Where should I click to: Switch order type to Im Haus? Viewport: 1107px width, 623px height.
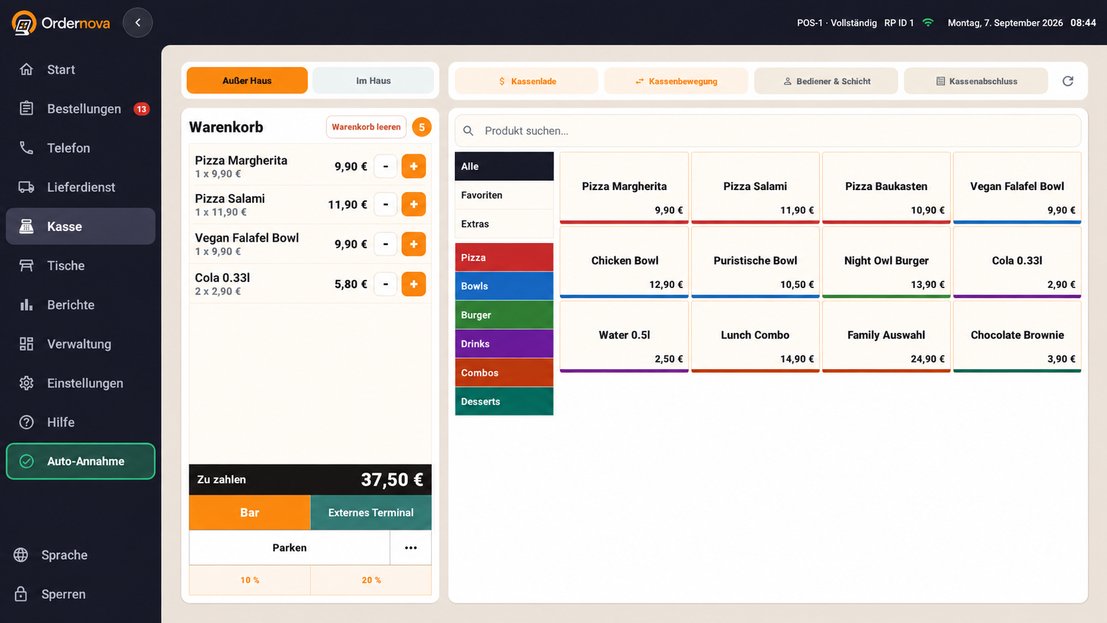point(373,81)
